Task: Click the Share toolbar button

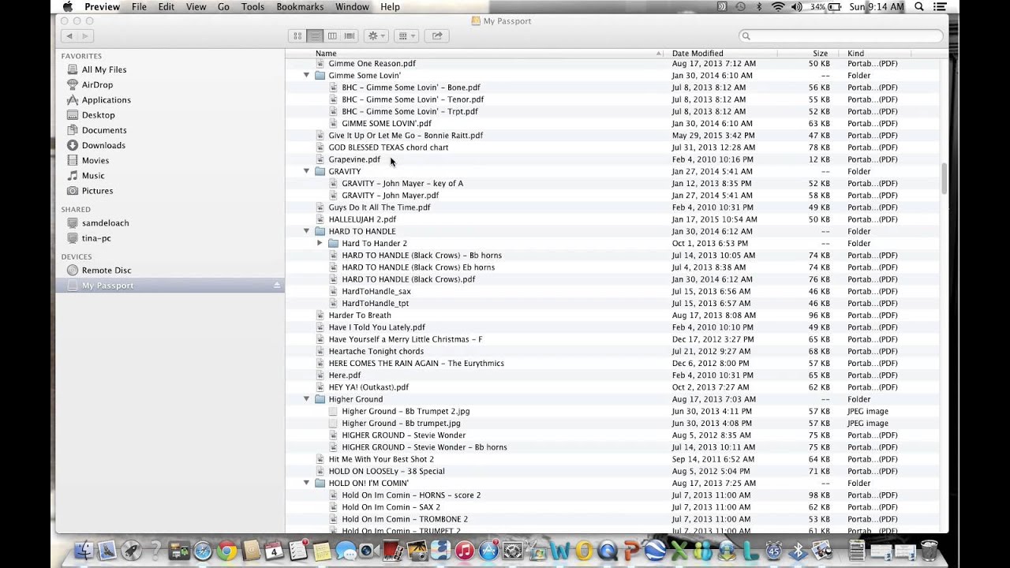Action: pos(436,35)
